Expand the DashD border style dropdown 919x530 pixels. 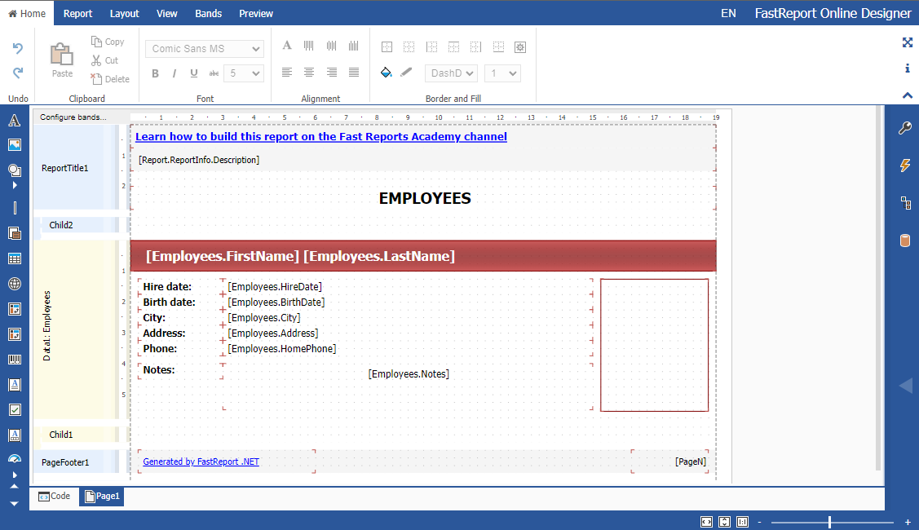451,73
